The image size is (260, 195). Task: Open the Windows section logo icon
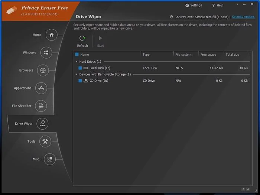coord(46,53)
